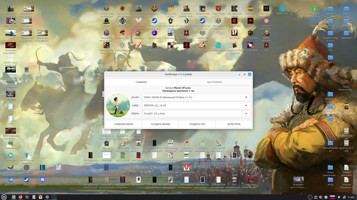Expand the PREFIX dropdown arrow

pyautogui.click(x=246, y=114)
